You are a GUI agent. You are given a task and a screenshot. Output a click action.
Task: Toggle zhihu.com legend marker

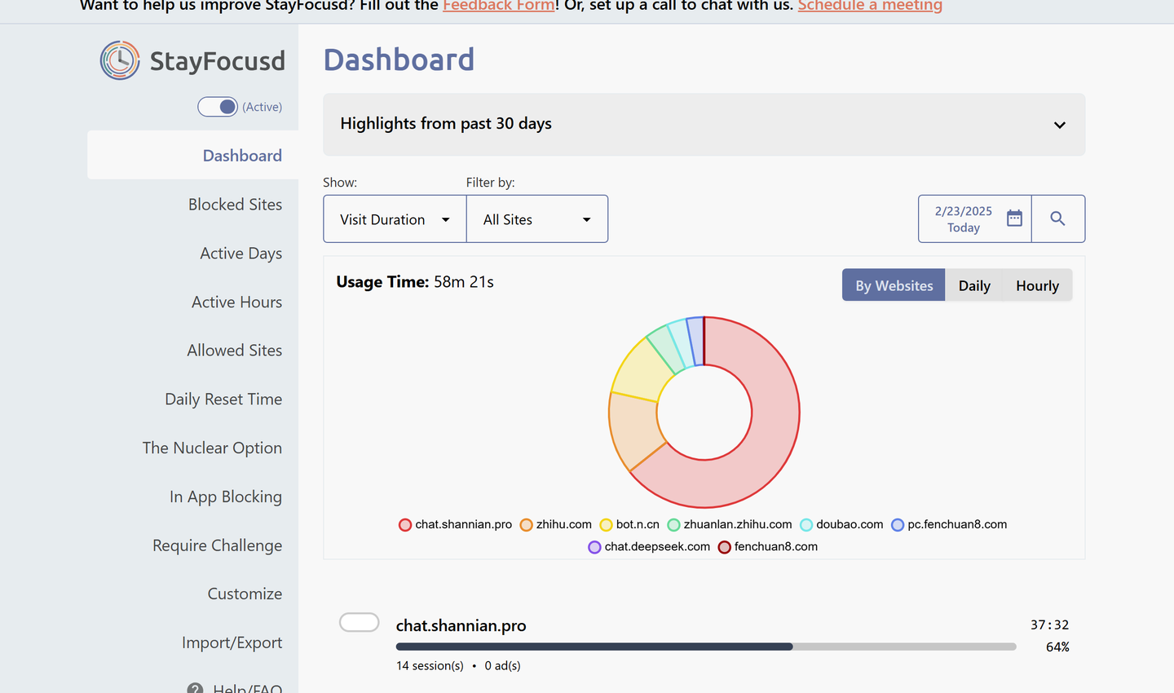click(x=527, y=525)
